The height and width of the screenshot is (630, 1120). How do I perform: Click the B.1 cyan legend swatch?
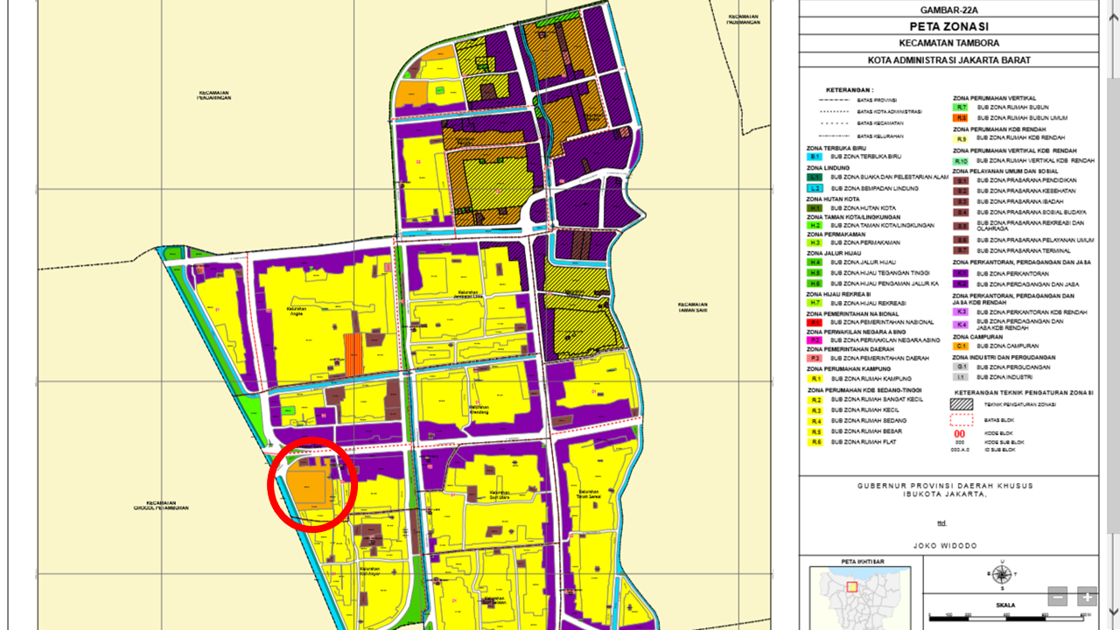[x=815, y=157]
